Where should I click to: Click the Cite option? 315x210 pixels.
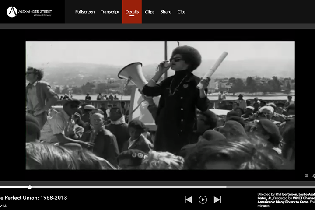[181, 12]
